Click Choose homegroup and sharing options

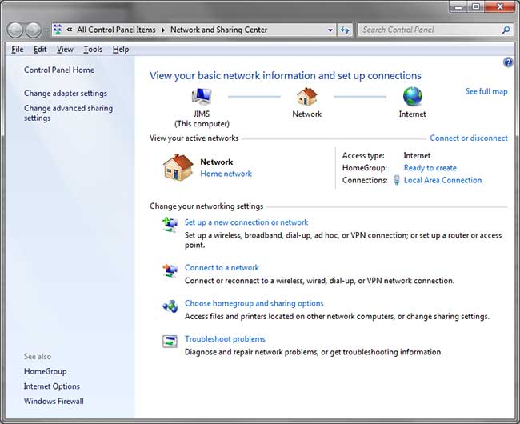(254, 303)
